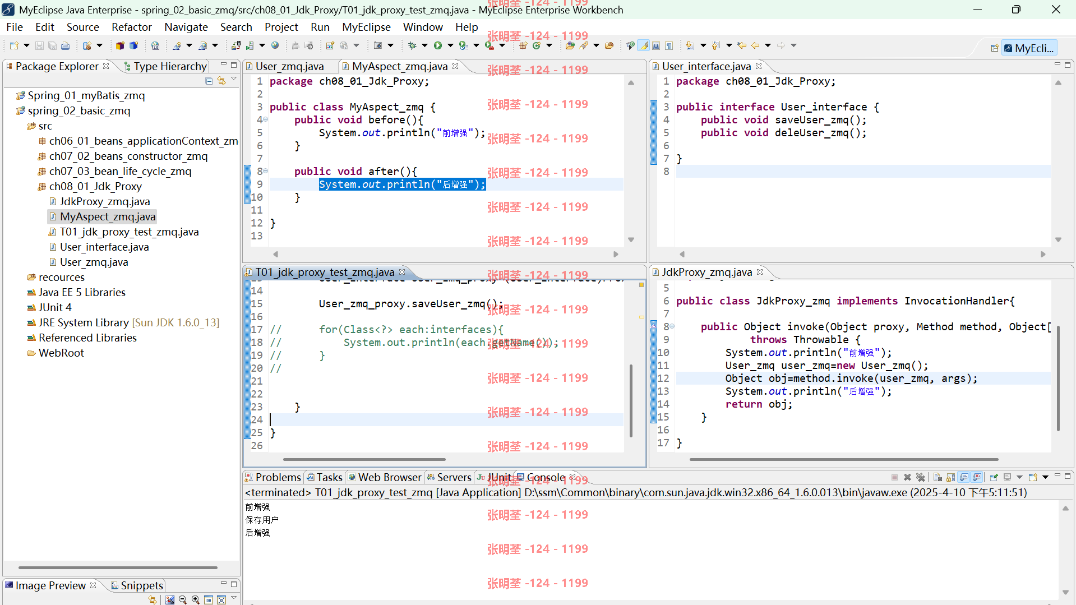Toggle fold marker at line 8 in MyAspect_zmq

pyautogui.click(x=266, y=171)
